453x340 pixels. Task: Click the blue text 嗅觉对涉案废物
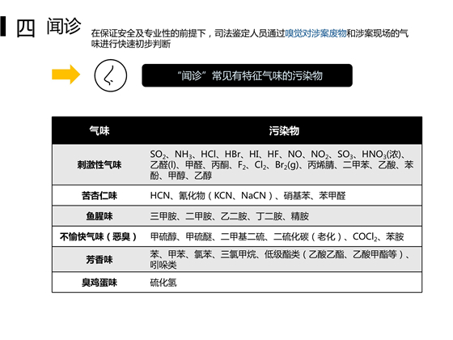point(315,33)
